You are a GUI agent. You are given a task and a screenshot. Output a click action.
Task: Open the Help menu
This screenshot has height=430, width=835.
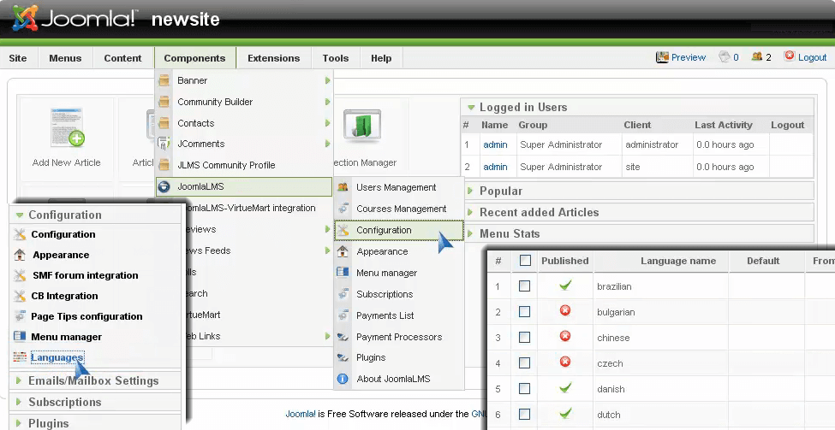tap(381, 58)
